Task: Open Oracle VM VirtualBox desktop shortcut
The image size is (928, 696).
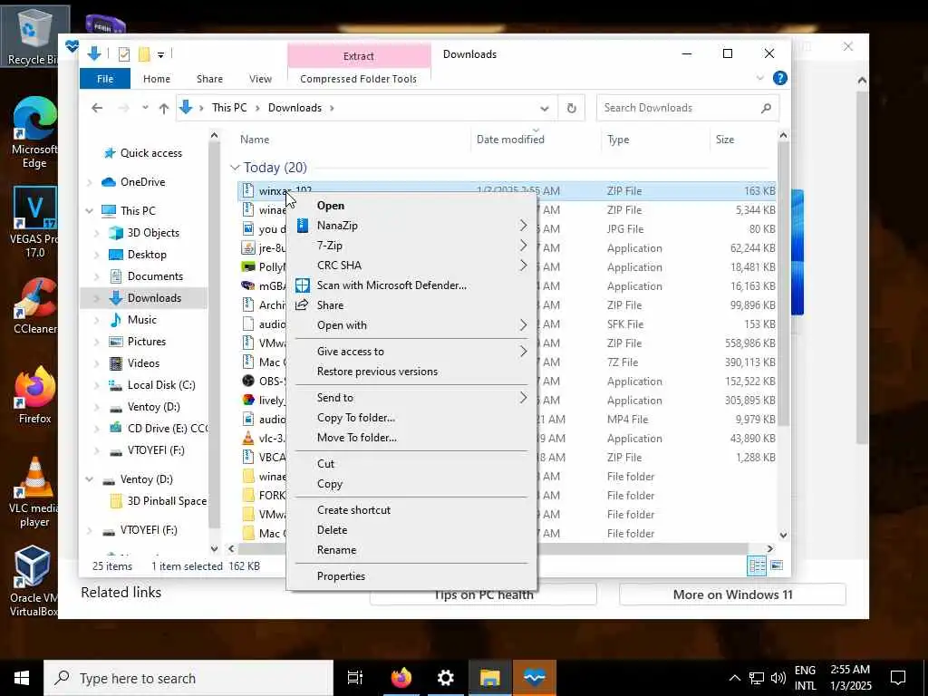Action: (x=34, y=581)
